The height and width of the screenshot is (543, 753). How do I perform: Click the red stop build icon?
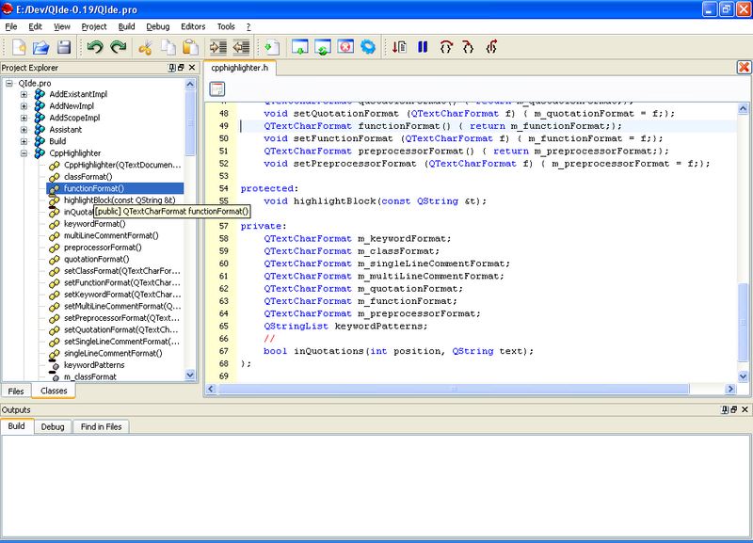tap(345, 47)
